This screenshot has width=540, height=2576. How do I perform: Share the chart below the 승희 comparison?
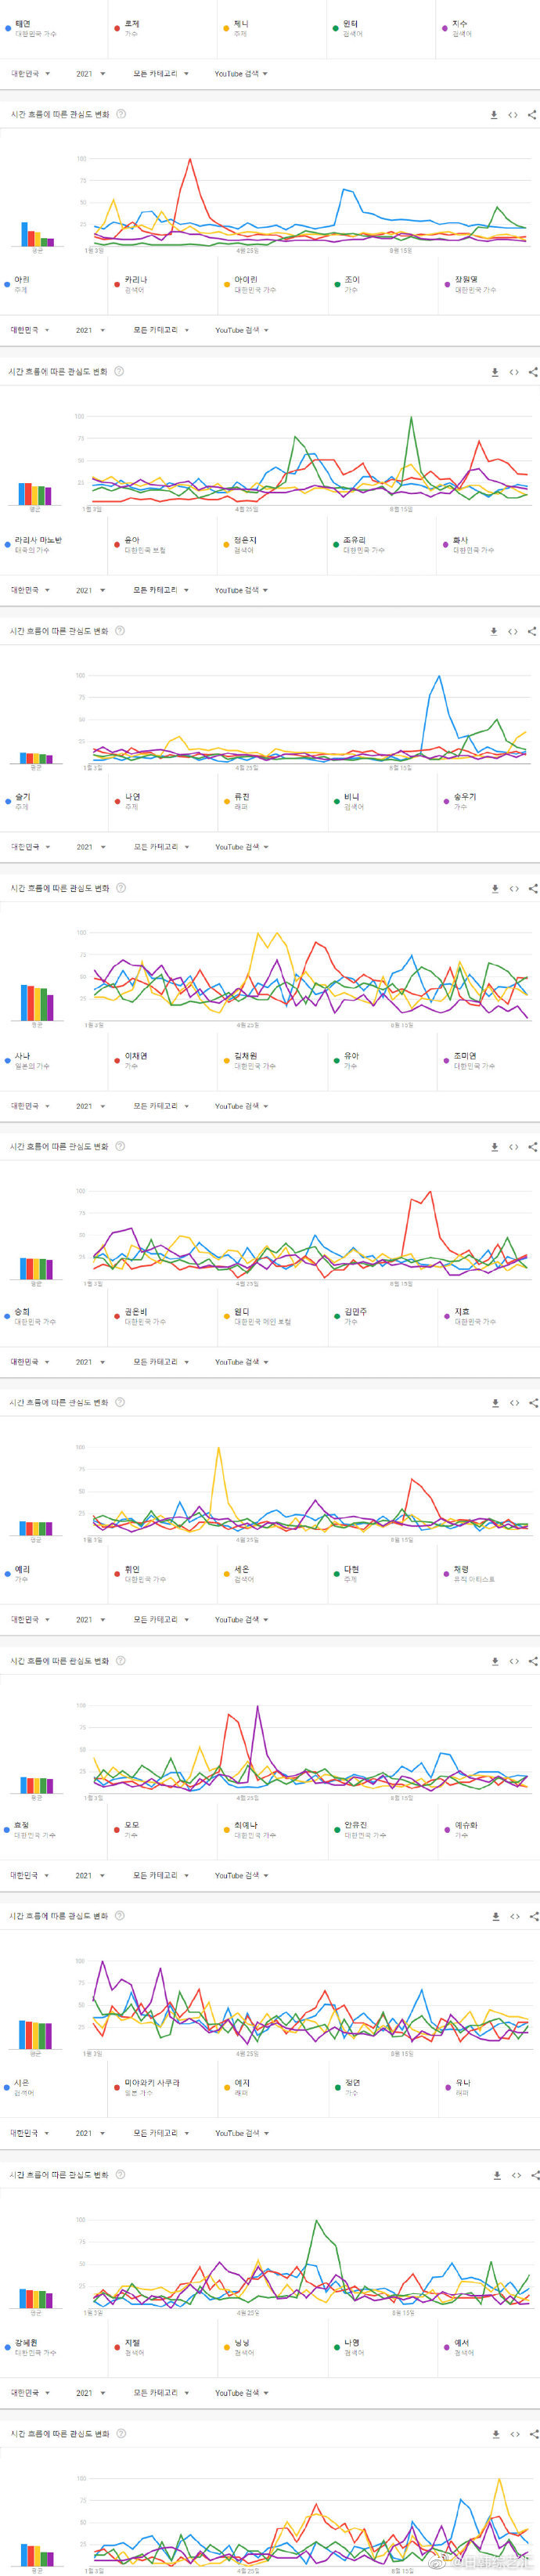tap(533, 1403)
